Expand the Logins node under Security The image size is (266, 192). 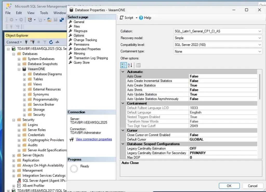point(19,125)
